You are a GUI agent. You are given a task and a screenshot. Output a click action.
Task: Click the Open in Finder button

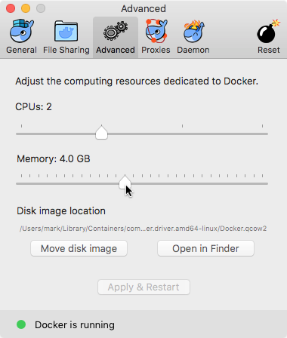coord(205,248)
